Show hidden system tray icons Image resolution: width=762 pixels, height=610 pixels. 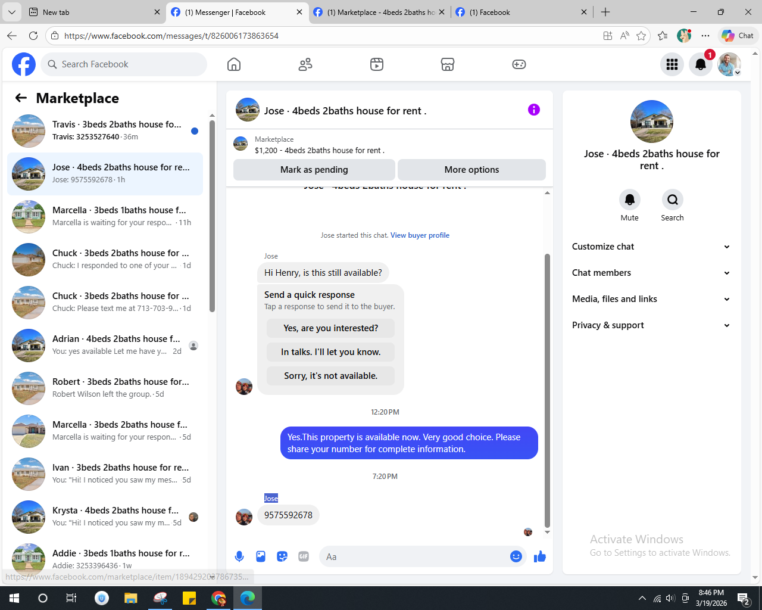(642, 598)
